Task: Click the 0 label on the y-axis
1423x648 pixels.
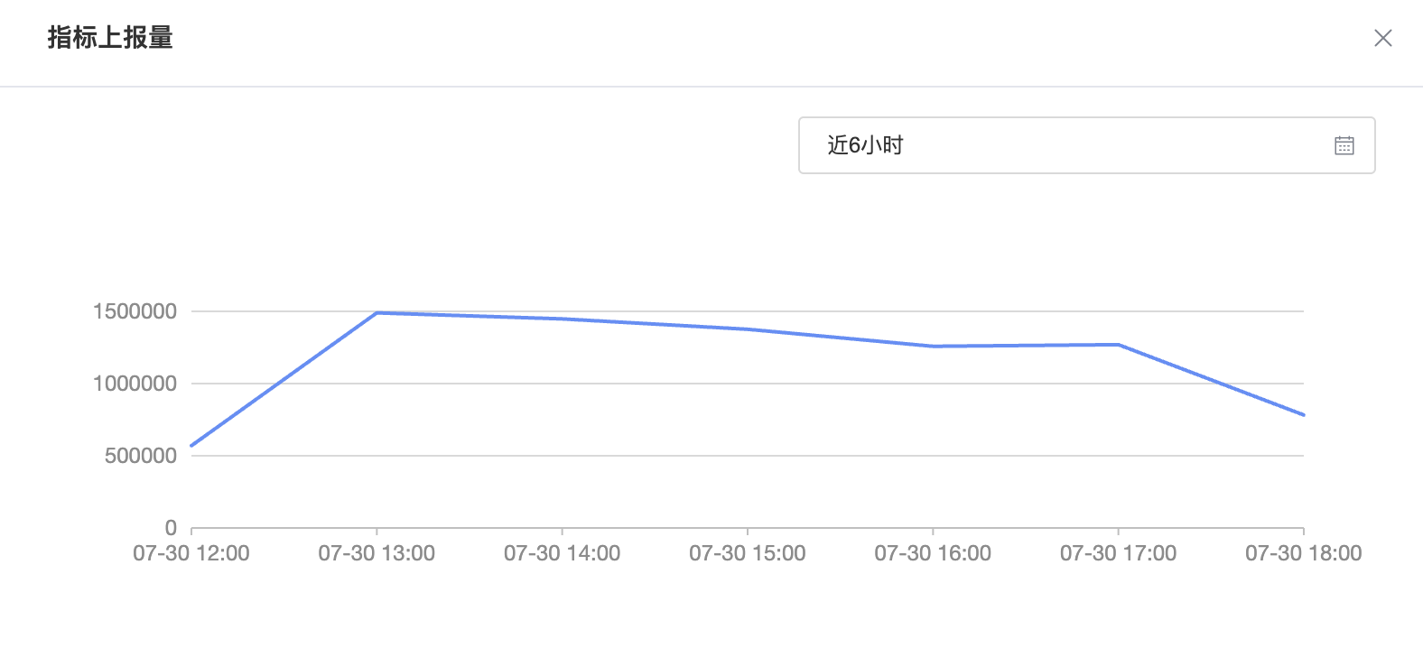Action: pos(171,528)
